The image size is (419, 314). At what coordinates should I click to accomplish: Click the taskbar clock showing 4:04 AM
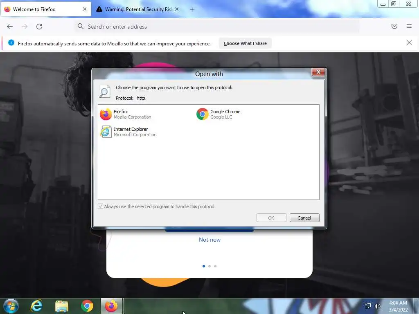pos(398,306)
